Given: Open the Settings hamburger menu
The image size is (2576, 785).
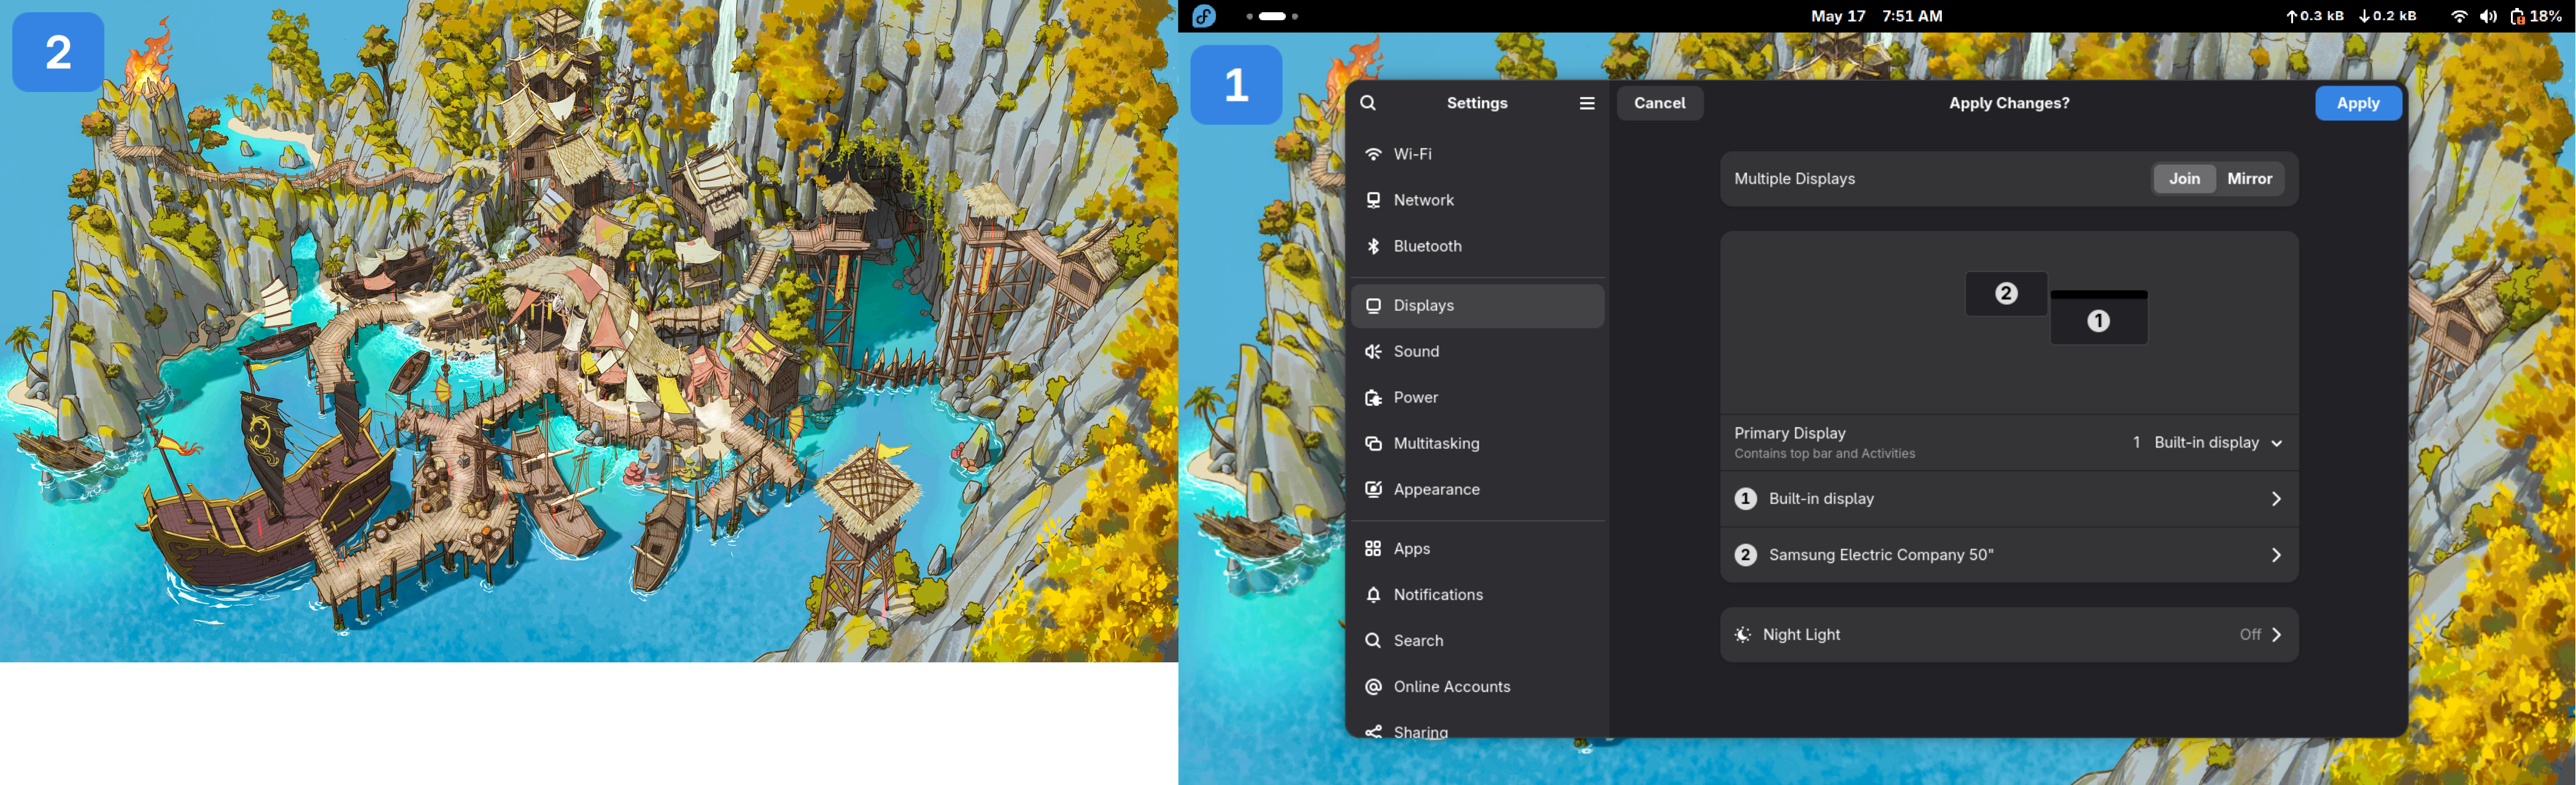Looking at the screenshot, I should (1587, 103).
